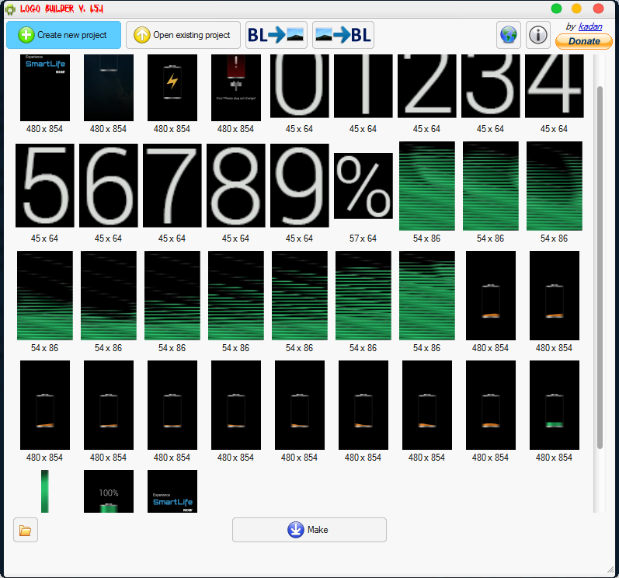Select the digit 9 thumbnail
Viewport: 619px width, 578px height.
(x=300, y=186)
